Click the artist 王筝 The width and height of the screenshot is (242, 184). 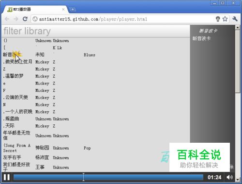[x=40, y=167]
